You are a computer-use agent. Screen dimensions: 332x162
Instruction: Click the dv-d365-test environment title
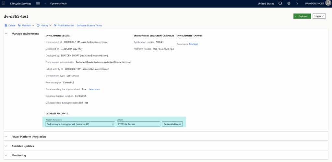[16, 16]
